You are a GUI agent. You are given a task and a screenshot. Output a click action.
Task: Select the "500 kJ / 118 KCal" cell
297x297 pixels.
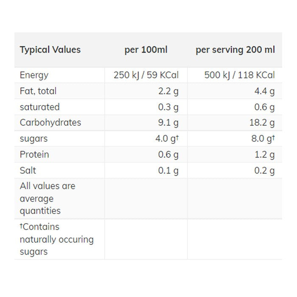pyautogui.click(x=239, y=75)
